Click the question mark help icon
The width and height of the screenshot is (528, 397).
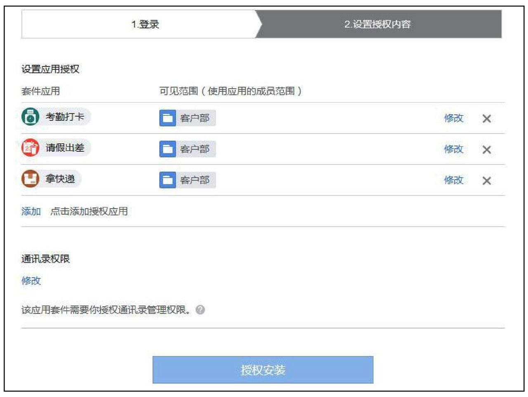coord(200,310)
